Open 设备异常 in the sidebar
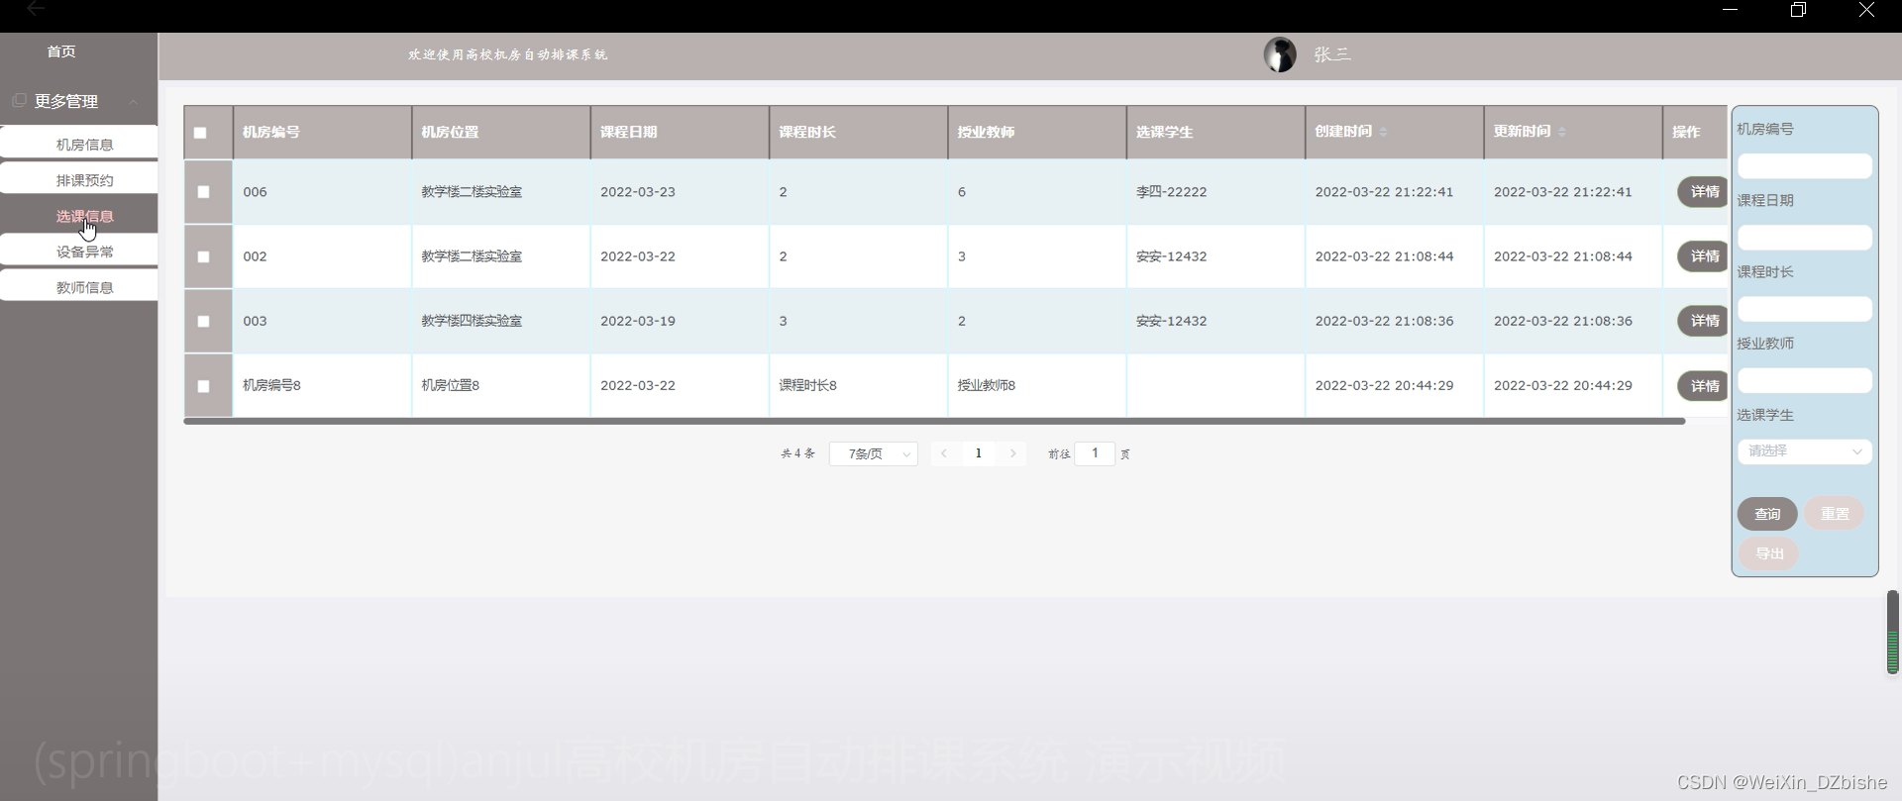 pyautogui.click(x=79, y=250)
